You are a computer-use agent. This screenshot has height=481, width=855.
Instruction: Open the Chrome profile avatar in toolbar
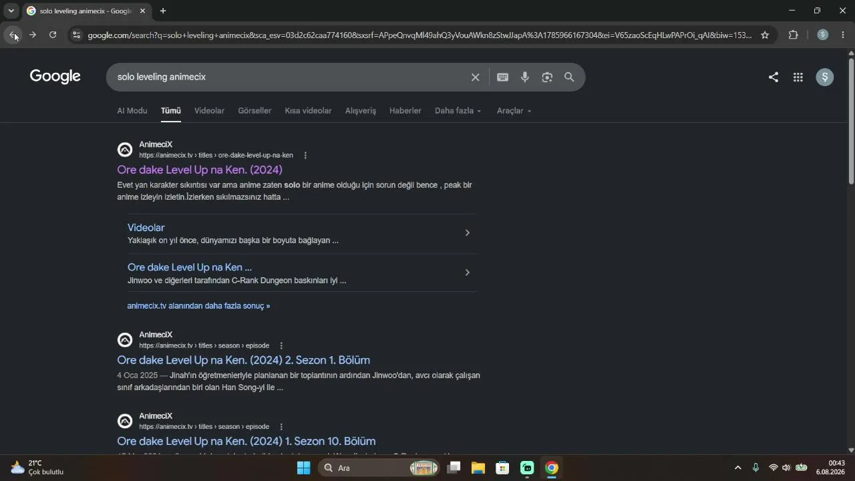[823, 35]
